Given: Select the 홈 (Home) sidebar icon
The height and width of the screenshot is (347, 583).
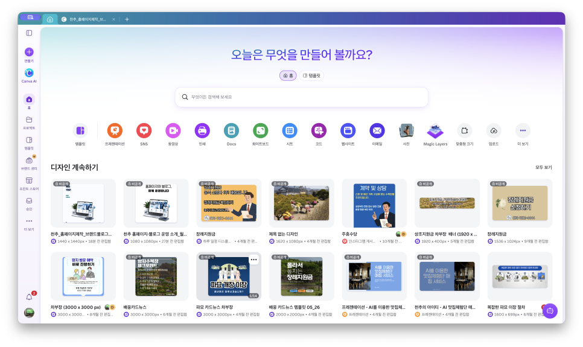Looking at the screenshot, I should 29,100.
